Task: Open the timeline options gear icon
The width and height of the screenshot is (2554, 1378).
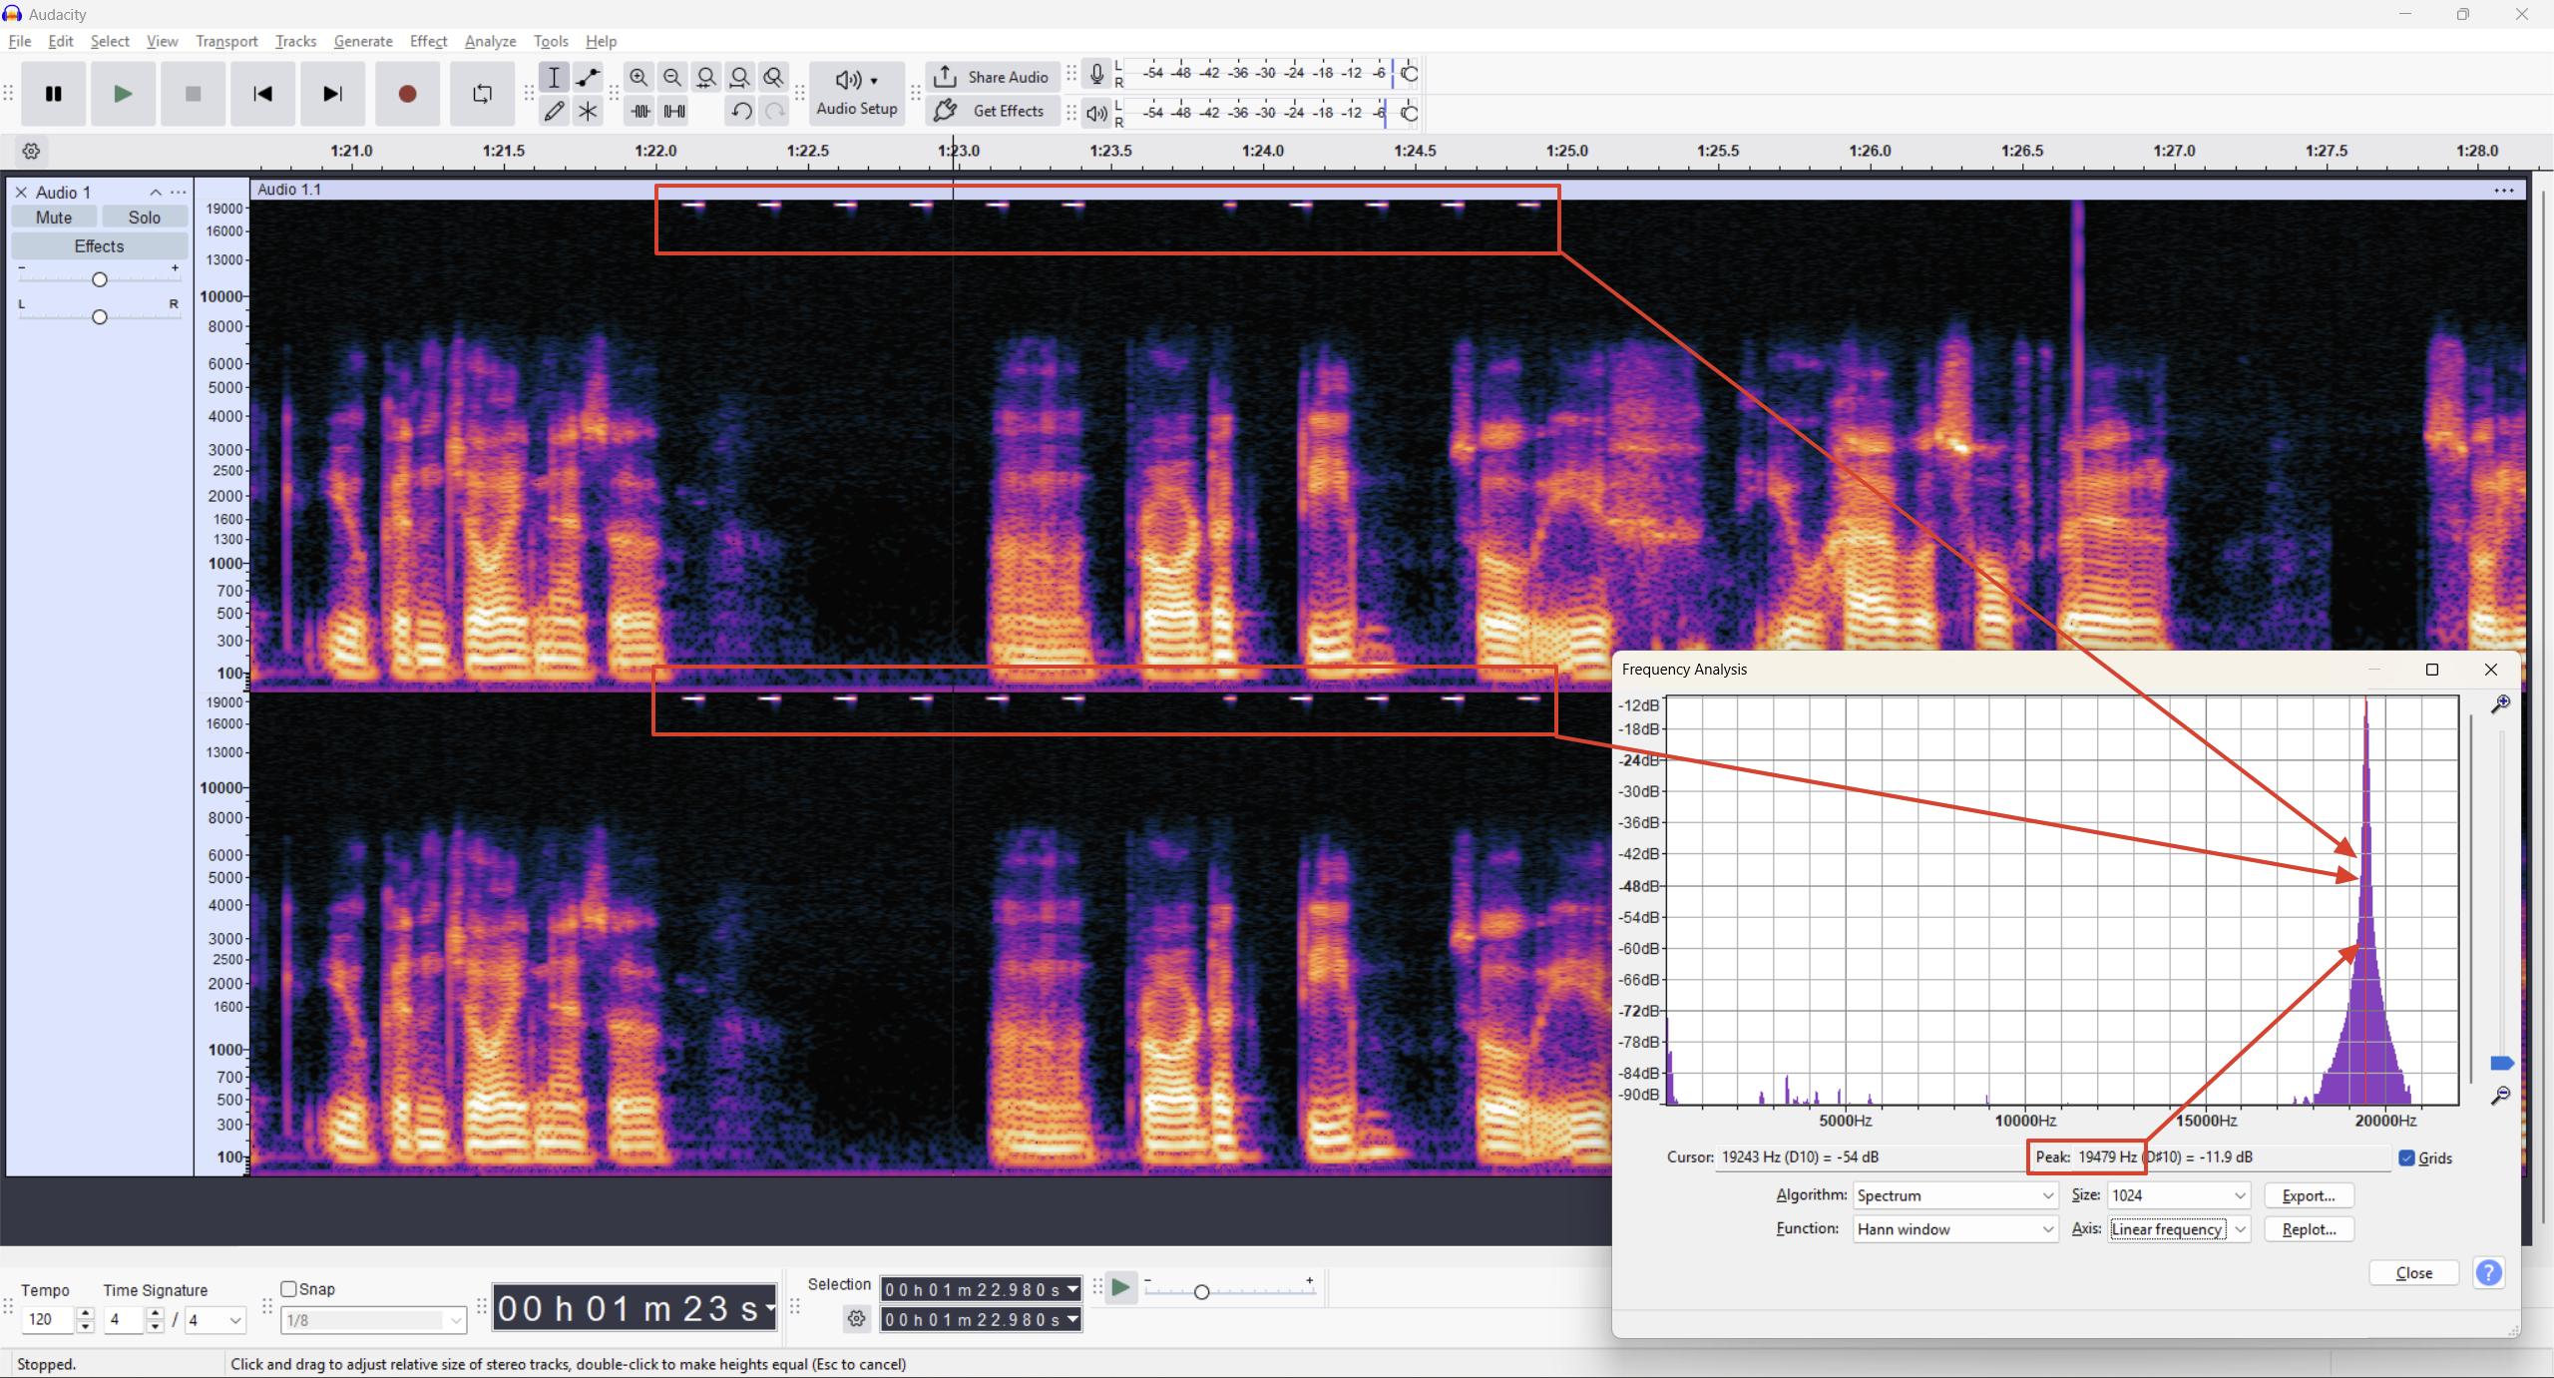Action: click(x=31, y=152)
